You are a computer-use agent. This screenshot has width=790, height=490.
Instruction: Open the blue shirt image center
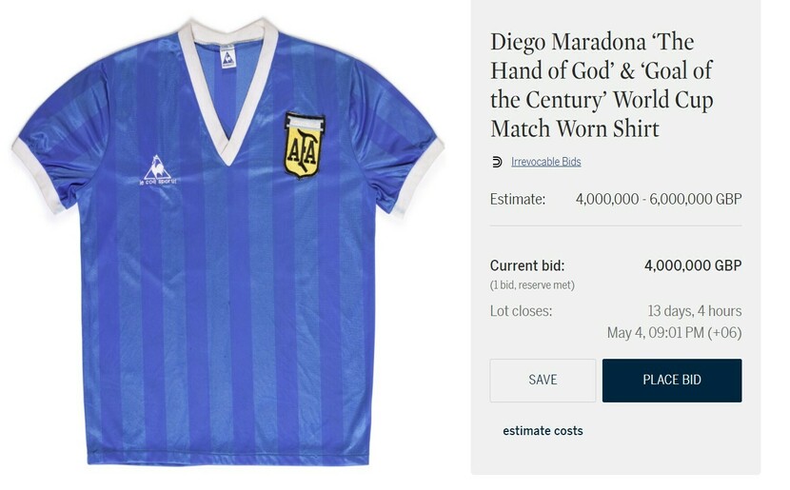click(227, 242)
